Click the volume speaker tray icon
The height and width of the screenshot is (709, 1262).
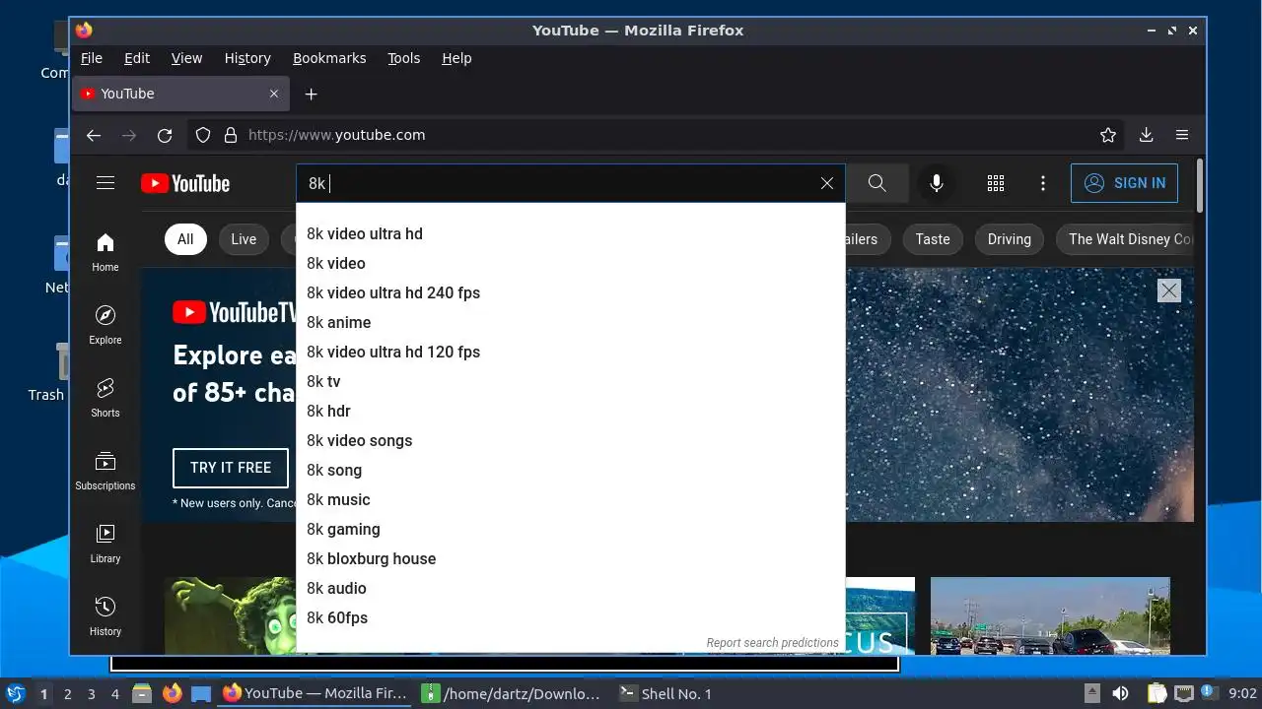click(1120, 693)
